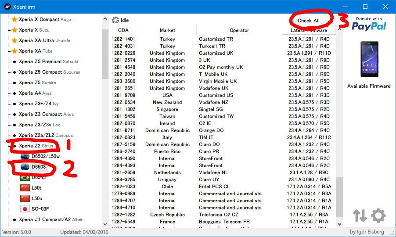Open settings with the gear icon
This screenshot has height=237, width=396.
coord(378,215)
